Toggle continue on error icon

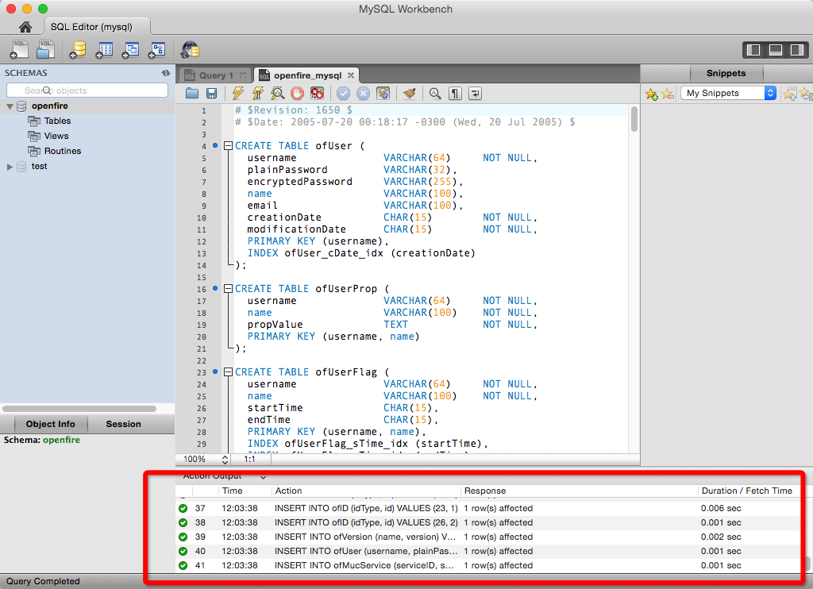(317, 94)
